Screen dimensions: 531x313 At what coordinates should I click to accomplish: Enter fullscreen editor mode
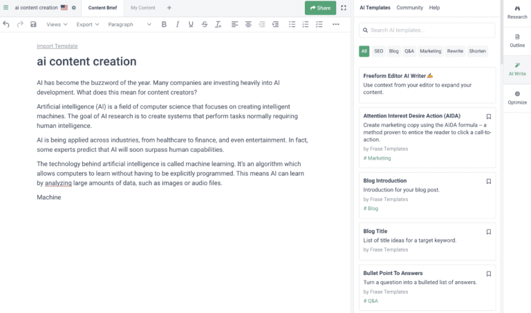(344, 8)
